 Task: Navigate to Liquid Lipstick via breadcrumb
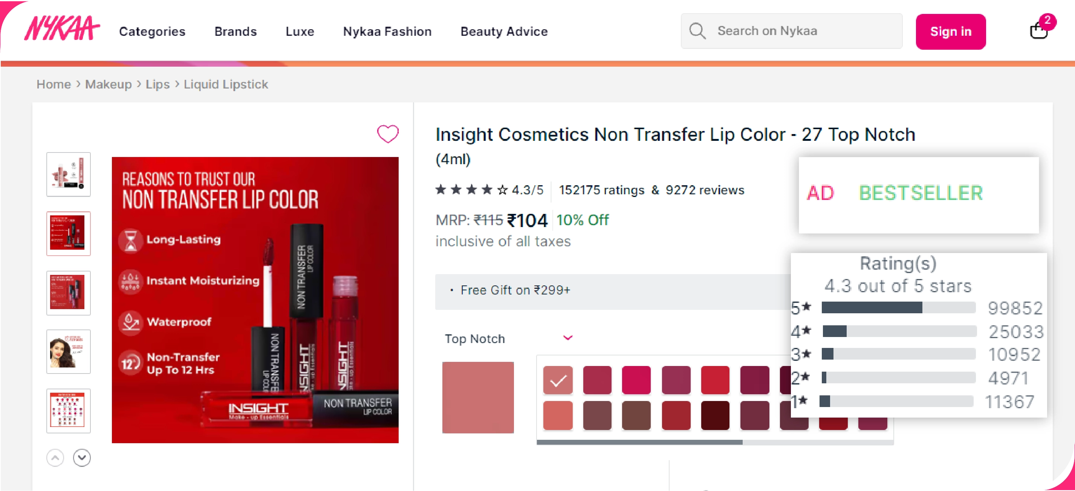click(x=226, y=84)
